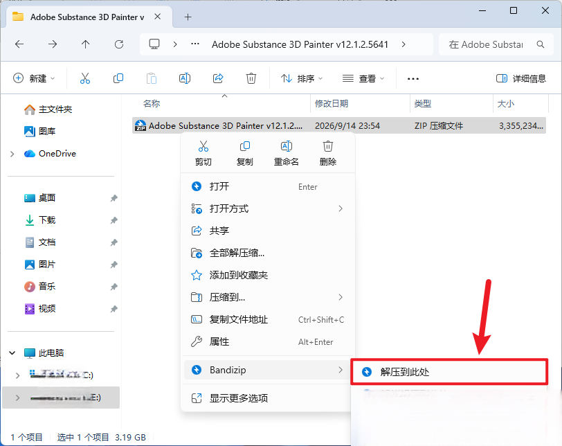Choose 剪切 in the context menu
562x446 pixels.
tap(203, 153)
